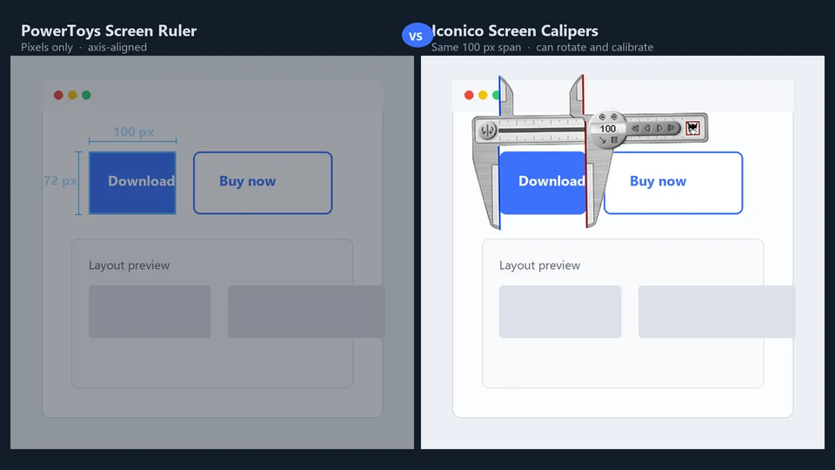The width and height of the screenshot is (835, 470).
Task: Click the green window dot in the PowerToys panel
Action: [x=86, y=95]
